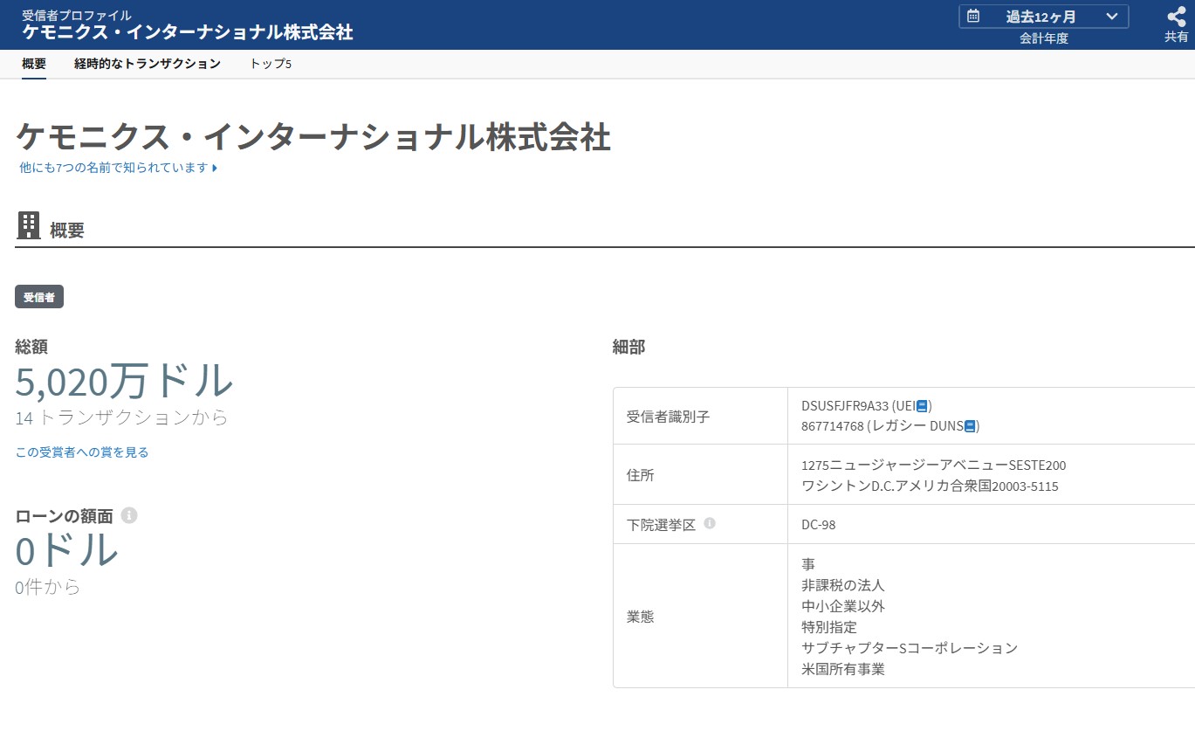Open the 過去12ヶ月 fiscal year dropdown
The width and height of the screenshot is (1195, 731).
pyautogui.click(x=1043, y=17)
